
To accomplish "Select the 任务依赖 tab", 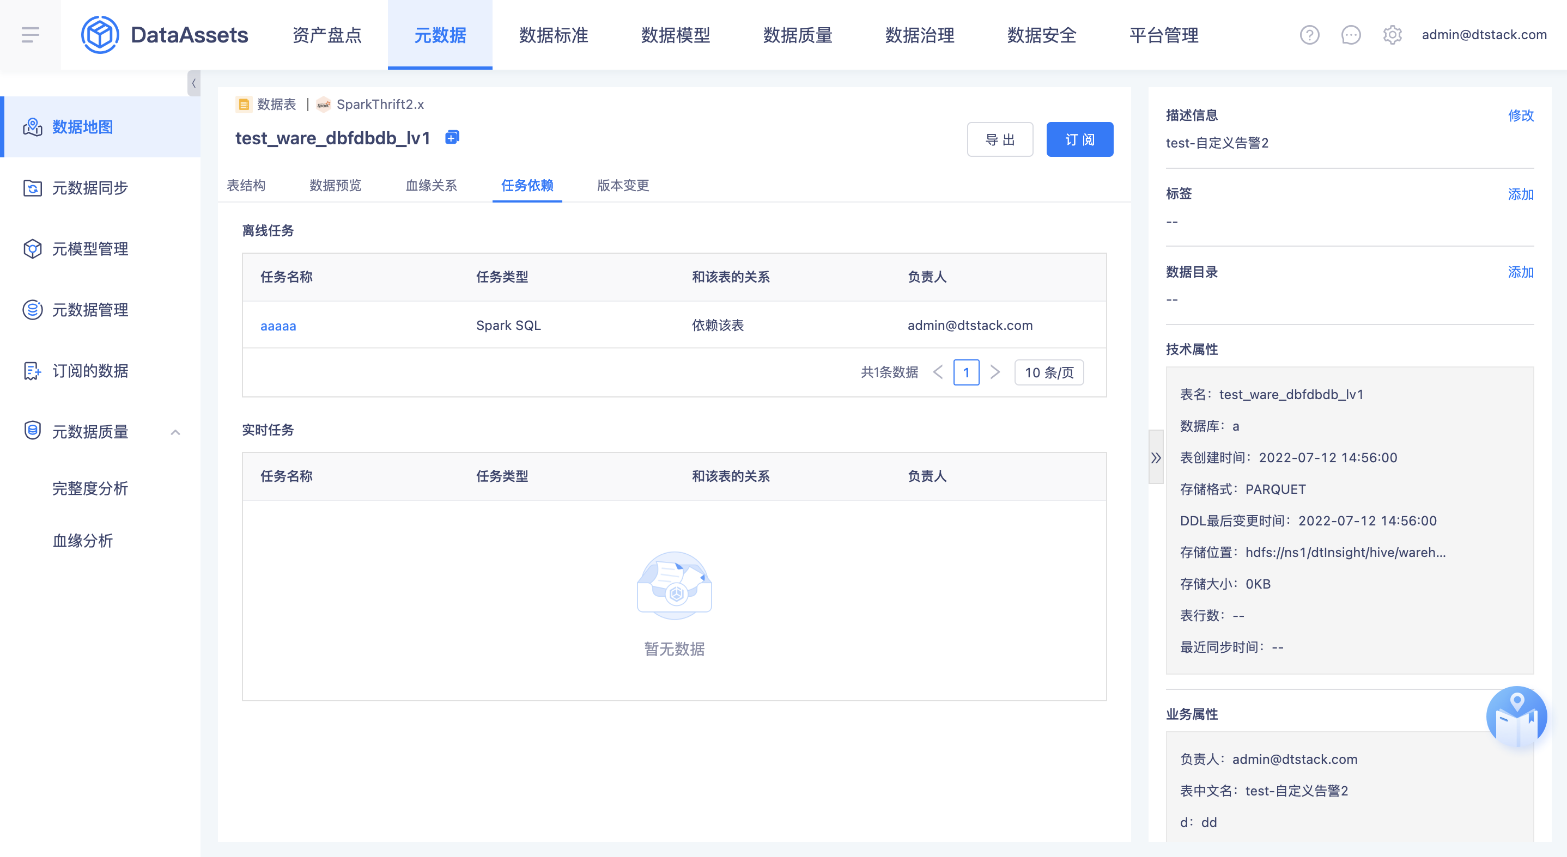I will click(x=527, y=185).
